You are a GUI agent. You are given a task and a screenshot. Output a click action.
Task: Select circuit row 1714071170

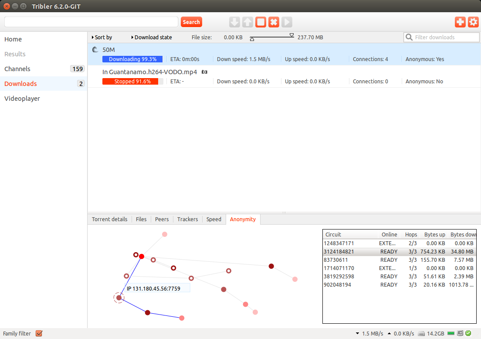tap(400, 268)
